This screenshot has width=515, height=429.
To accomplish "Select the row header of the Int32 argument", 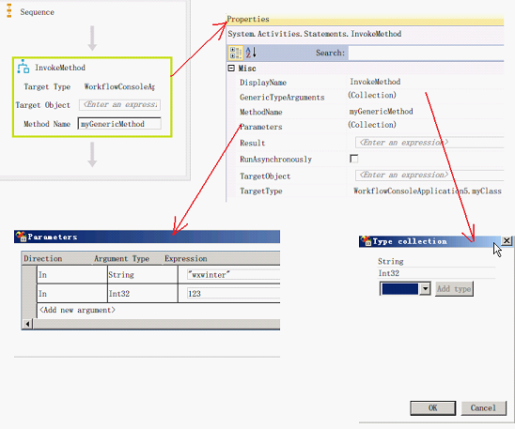I will [x=29, y=293].
